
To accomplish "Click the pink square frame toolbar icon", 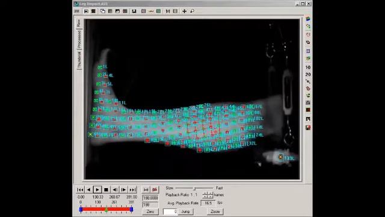I will coord(143,11).
